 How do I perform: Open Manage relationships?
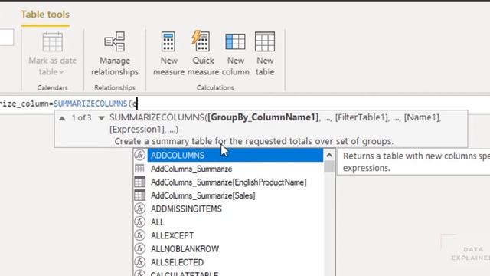(x=115, y=54)
